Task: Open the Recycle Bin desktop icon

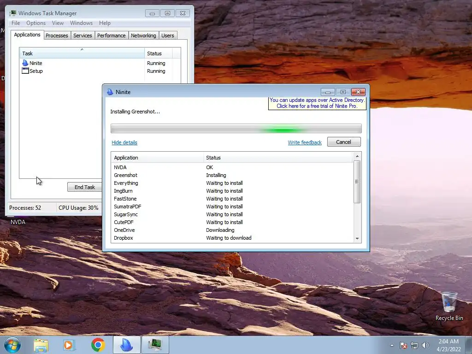Action: tap(449, 306)
